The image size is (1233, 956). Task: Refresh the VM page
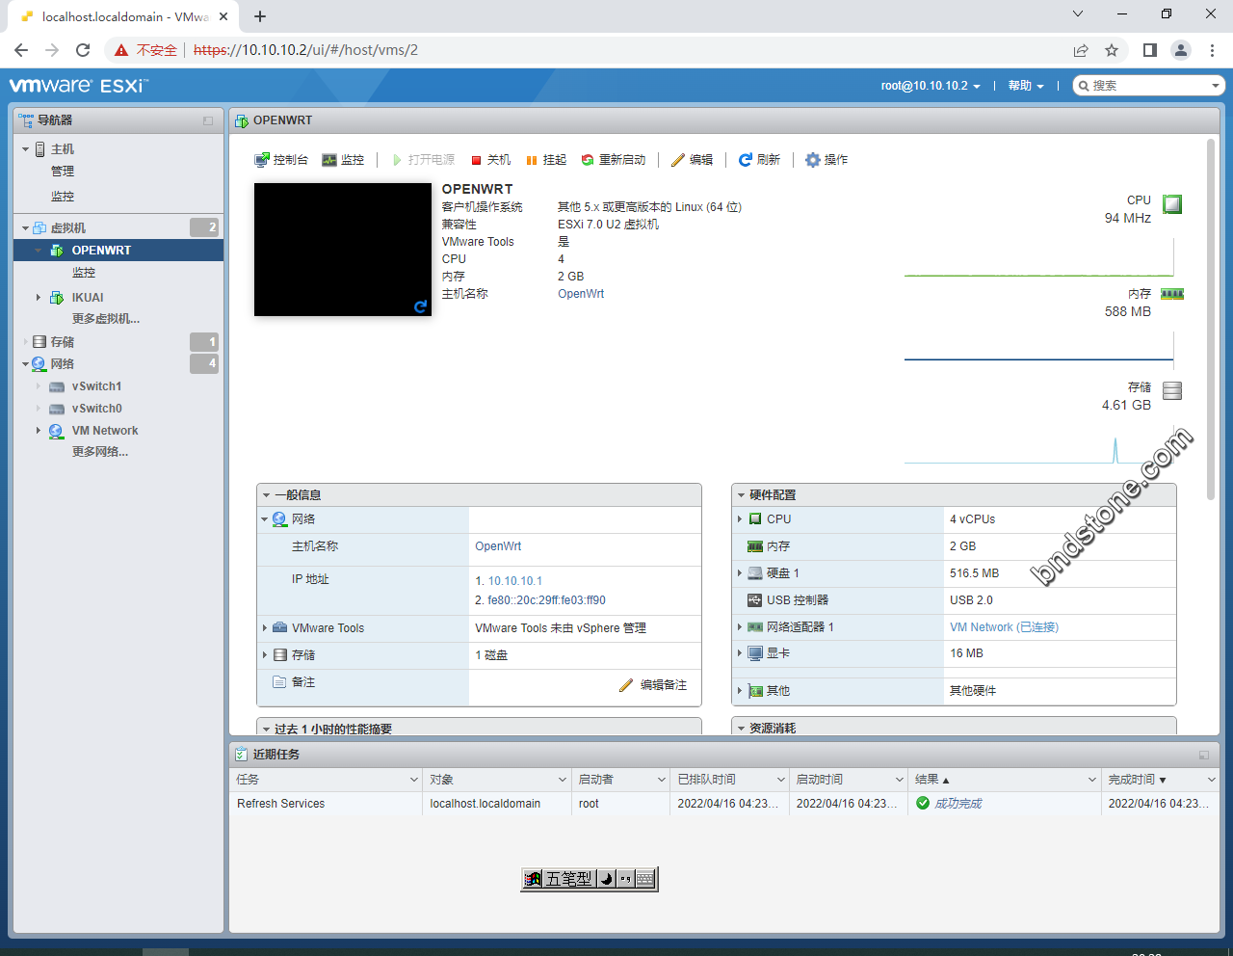pyautogui.click(x=759, y=160)
